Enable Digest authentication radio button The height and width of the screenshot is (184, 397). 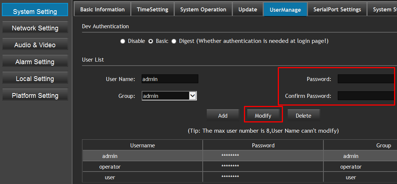coord(174,41)
